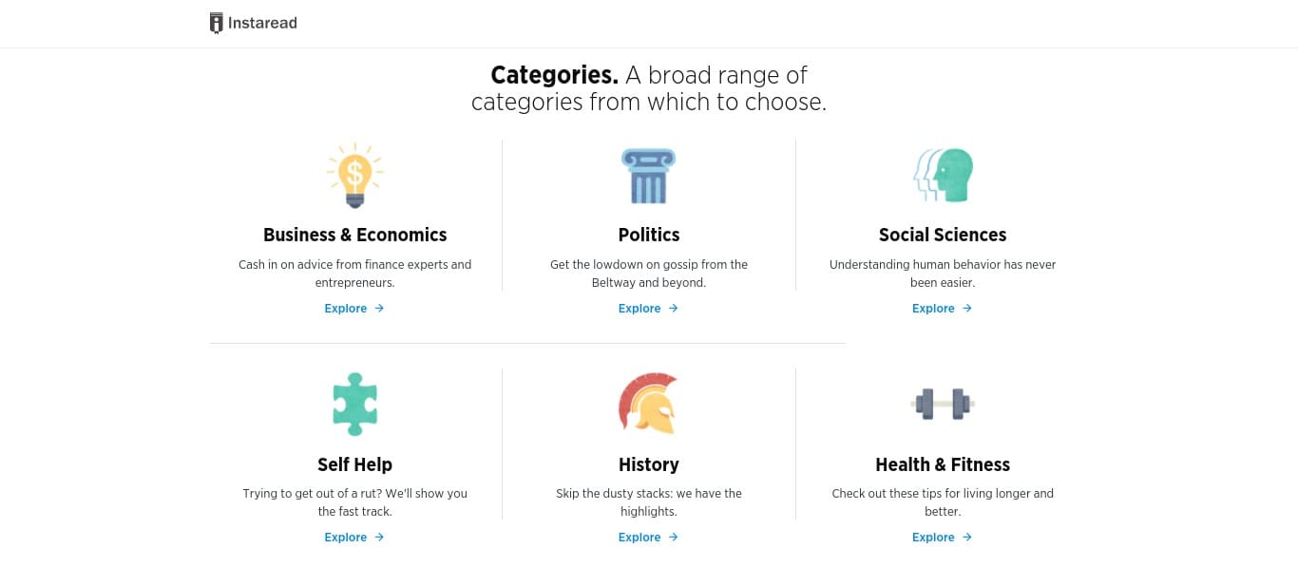The image size is (1298, 586).
Task: Click the green head profiles icon
Action: pos(943,176)
